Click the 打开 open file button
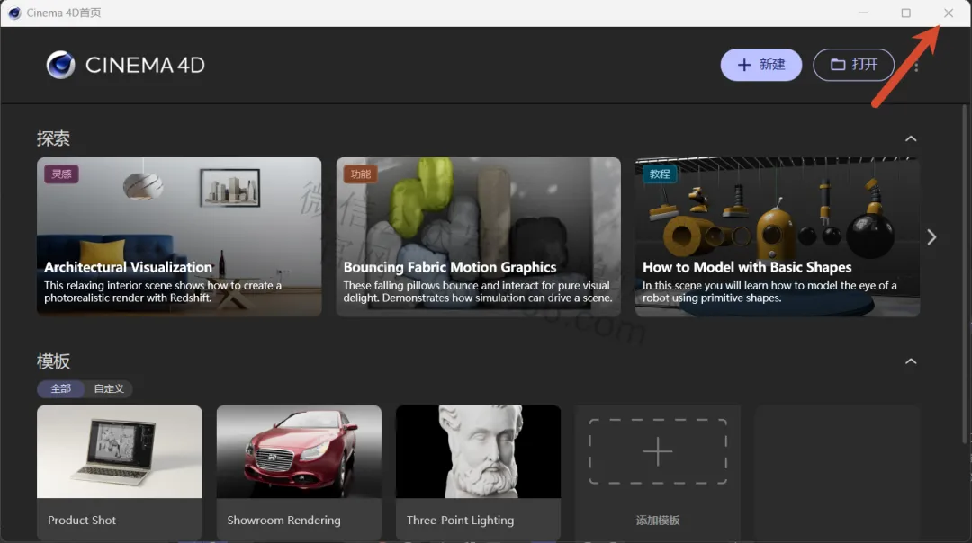Screen dimensions: 972x543 [853, 65]
